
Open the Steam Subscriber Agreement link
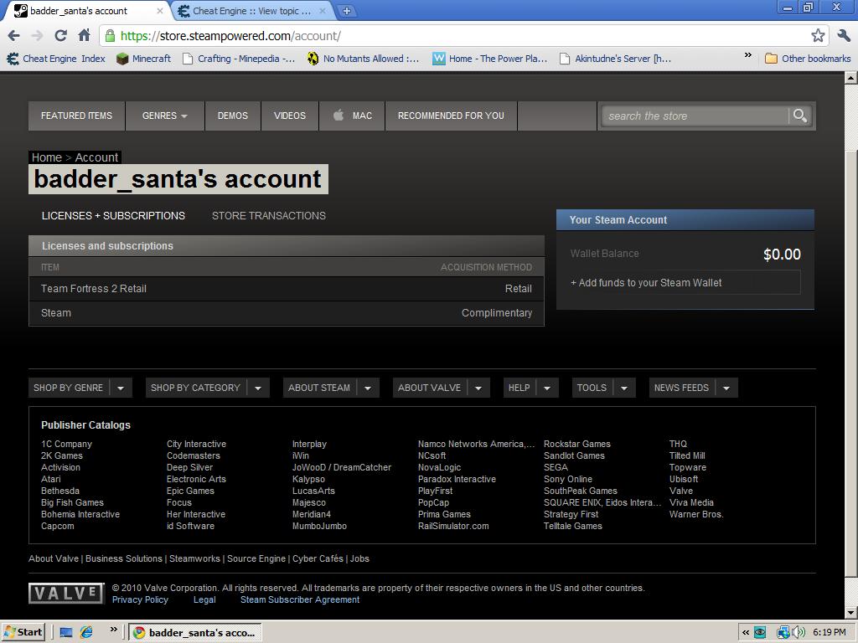pyautogui.click(x=300, y=599)
